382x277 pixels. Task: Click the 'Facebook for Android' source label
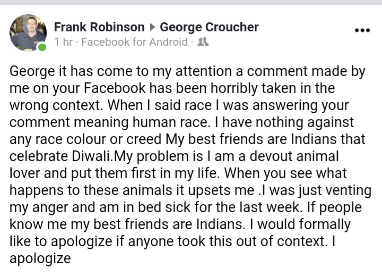(x=134, y=42)
